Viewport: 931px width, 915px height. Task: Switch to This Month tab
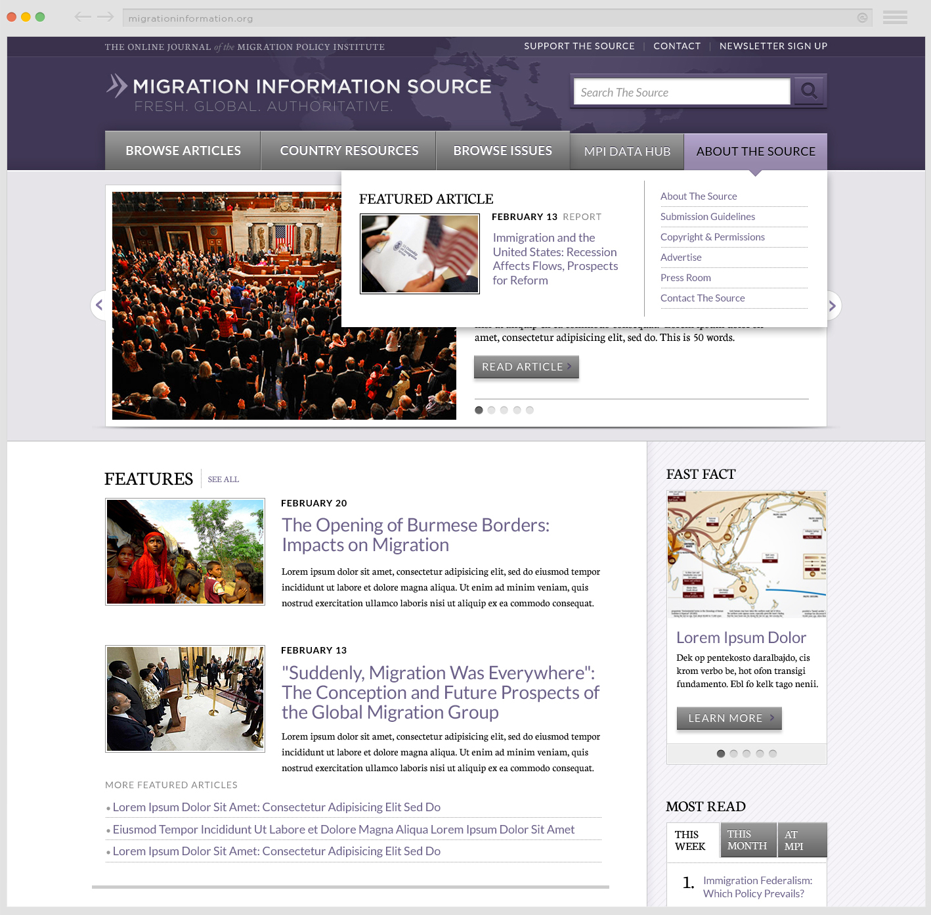coord(748,840)
